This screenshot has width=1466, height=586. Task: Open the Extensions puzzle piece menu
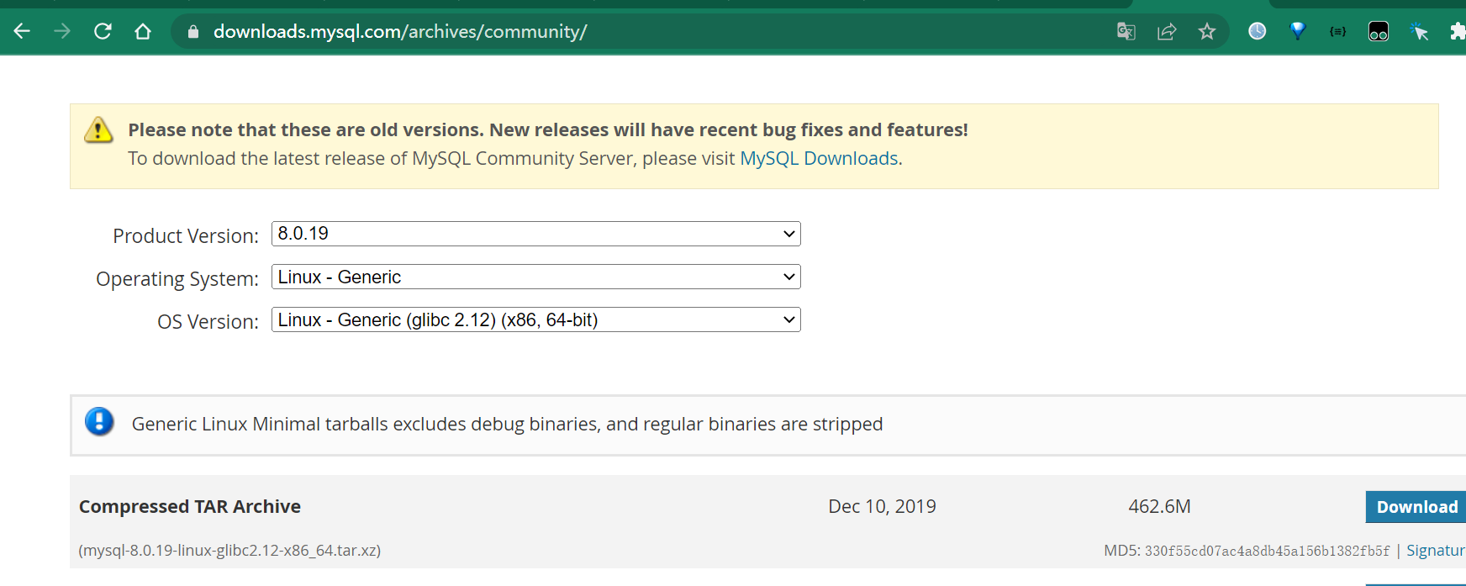point(1458,32)
